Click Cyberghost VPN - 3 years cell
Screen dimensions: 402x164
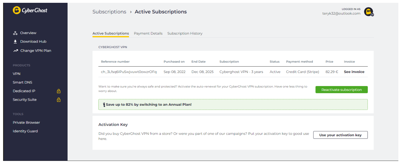[x=241, y=72]
